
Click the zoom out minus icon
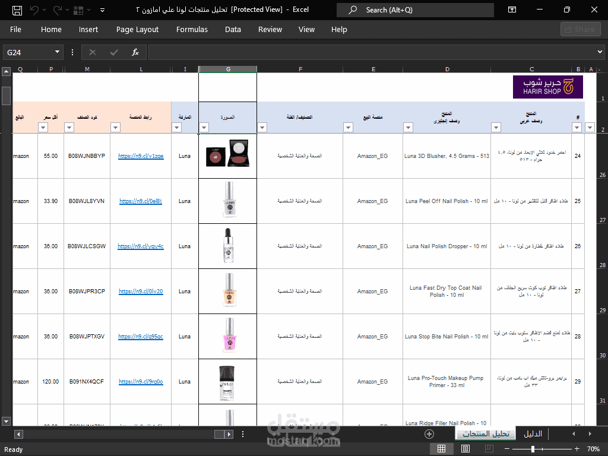pyautogui.click(x=506, y=449)
